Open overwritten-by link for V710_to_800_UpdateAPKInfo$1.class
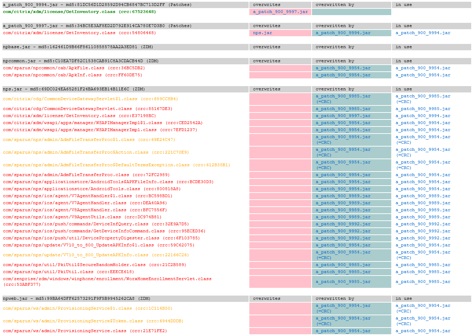The height and width of the screenshot is (336, 474). [343, 245]
